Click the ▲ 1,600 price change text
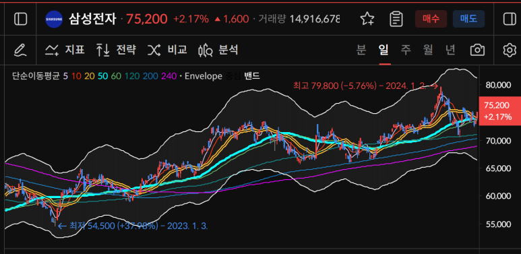 (x=233, y=20)
